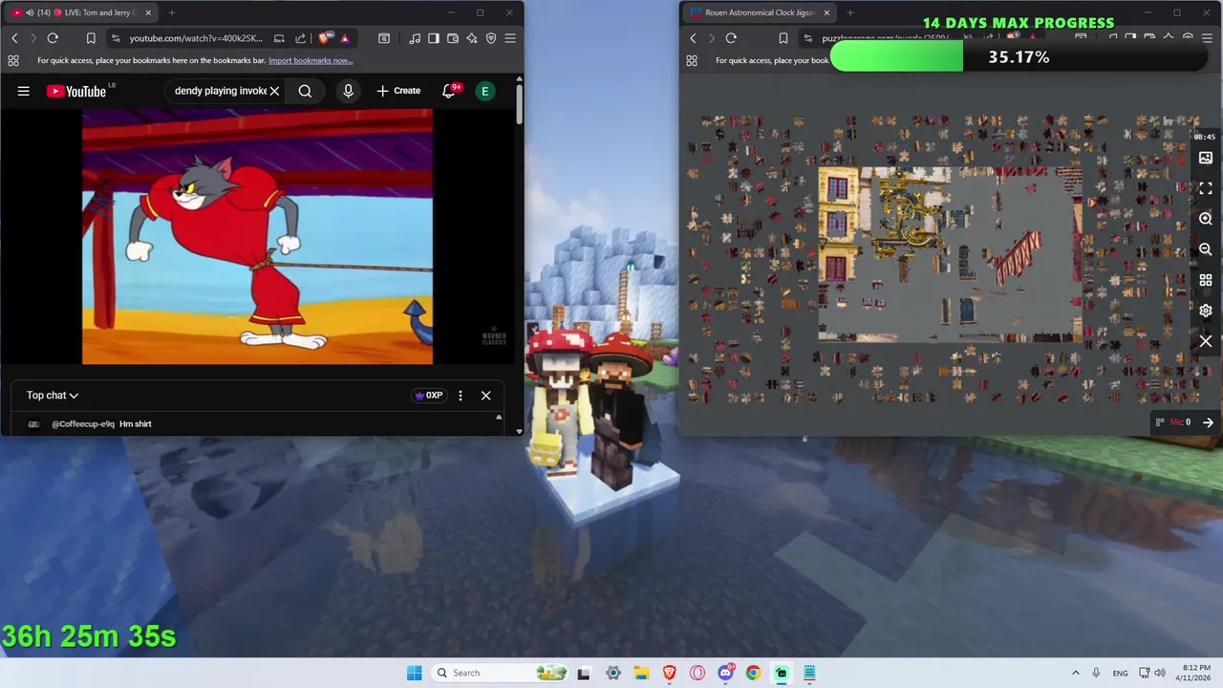
Task: Show hidden system tray icons
Action: pos(1075,673)
